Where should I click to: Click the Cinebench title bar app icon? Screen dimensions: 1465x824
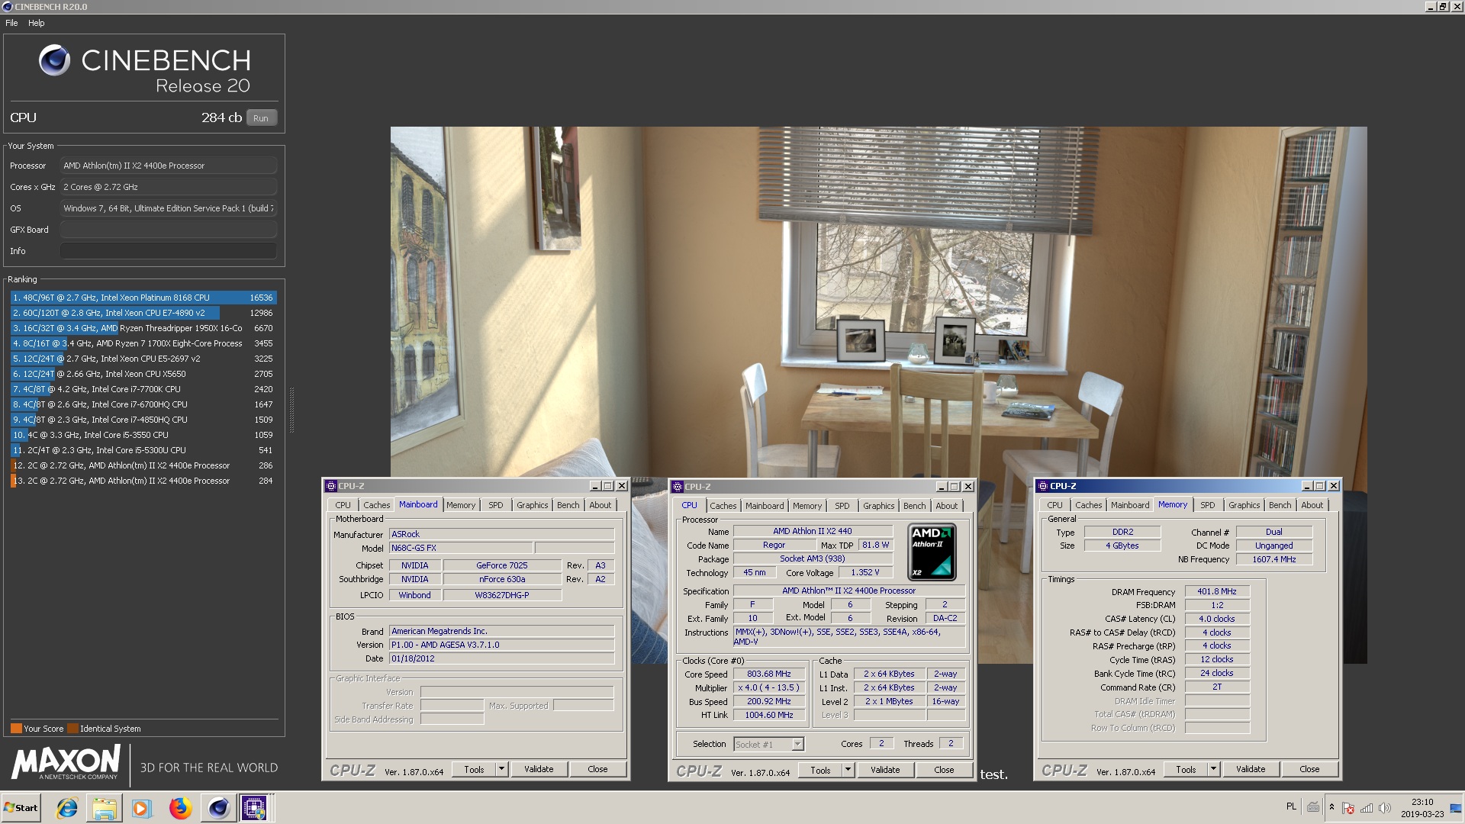click(7, 7)
